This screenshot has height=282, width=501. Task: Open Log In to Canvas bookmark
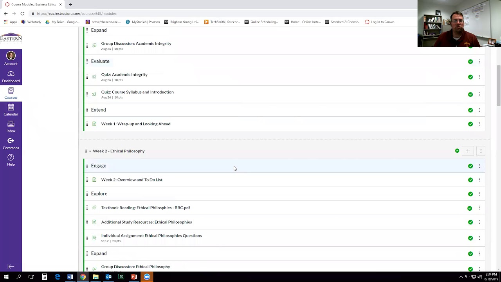pos(380,22)
